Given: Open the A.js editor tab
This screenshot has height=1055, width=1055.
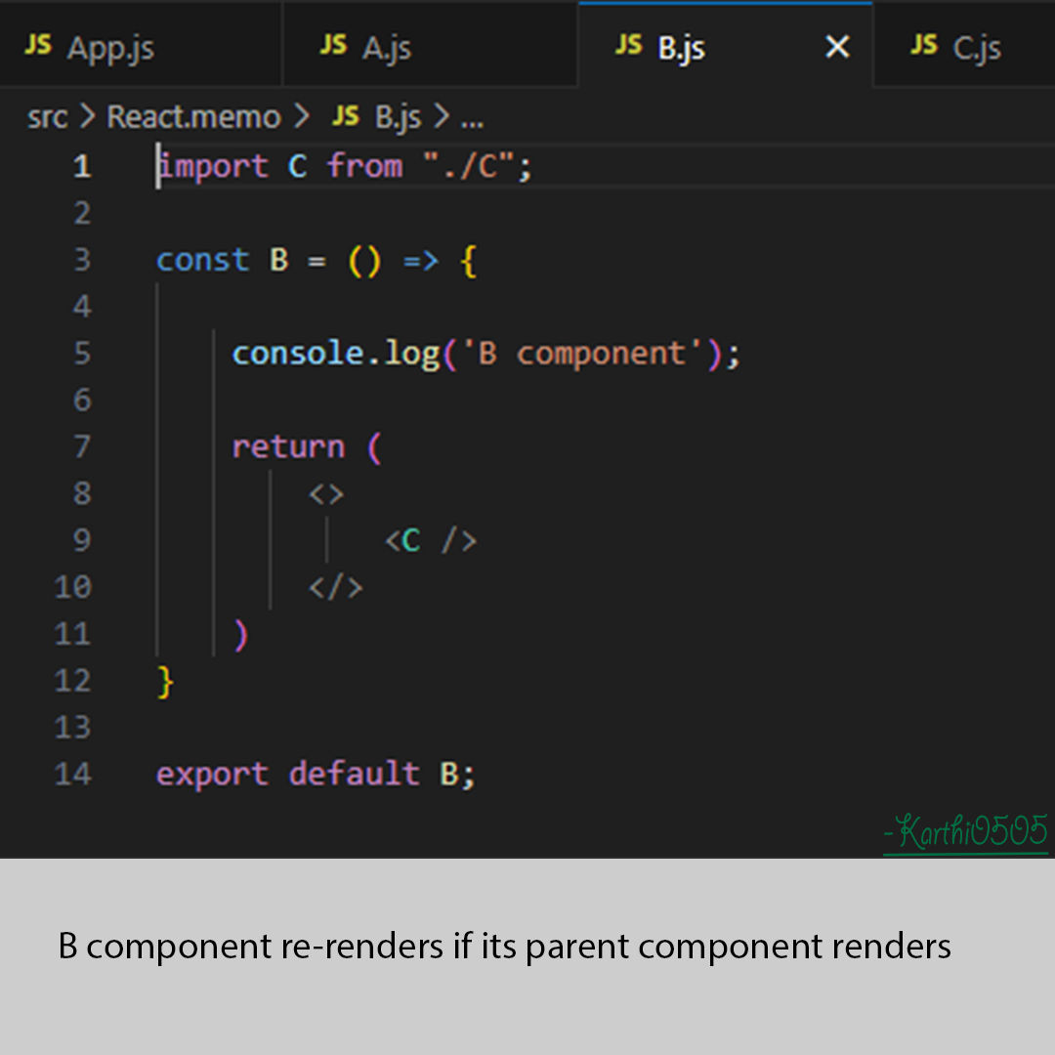Looking at the screenshot, I should click(x=430, y=44).
